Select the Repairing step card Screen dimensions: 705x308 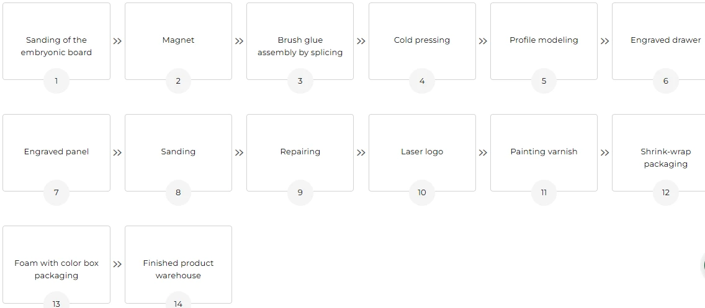300,152
